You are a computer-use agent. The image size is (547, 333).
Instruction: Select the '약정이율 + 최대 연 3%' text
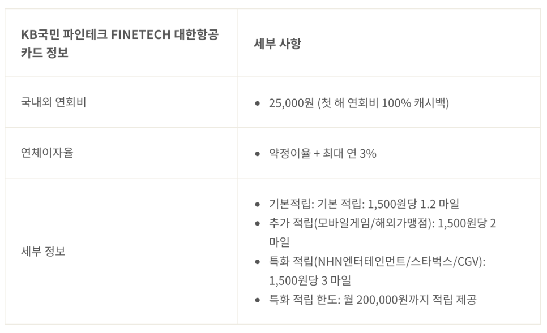(x=322, y=154)
